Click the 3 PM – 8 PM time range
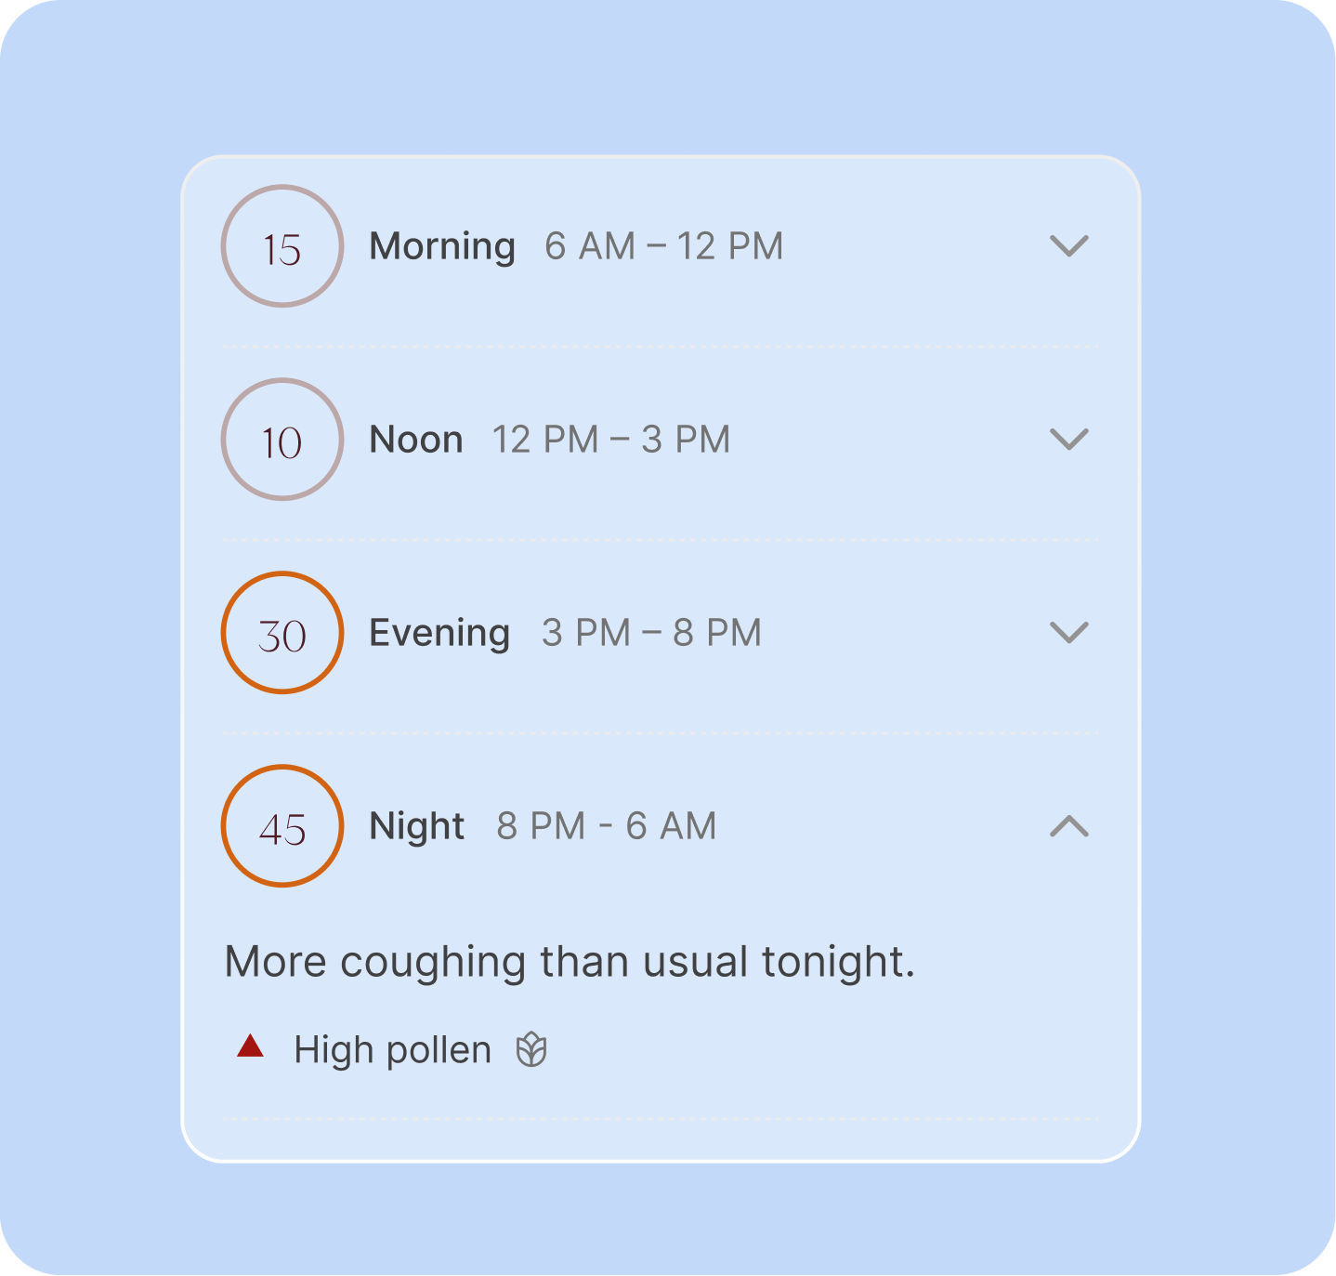Screen dimensions: 1336x1276 point(651,633)
